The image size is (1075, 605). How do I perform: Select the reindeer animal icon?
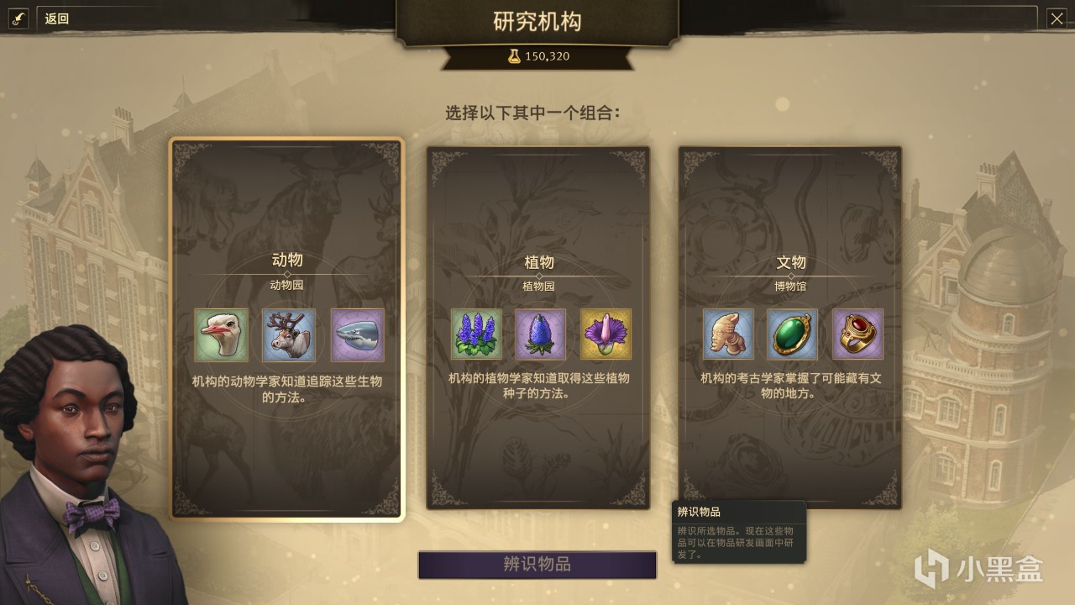(x=289, y=335)
